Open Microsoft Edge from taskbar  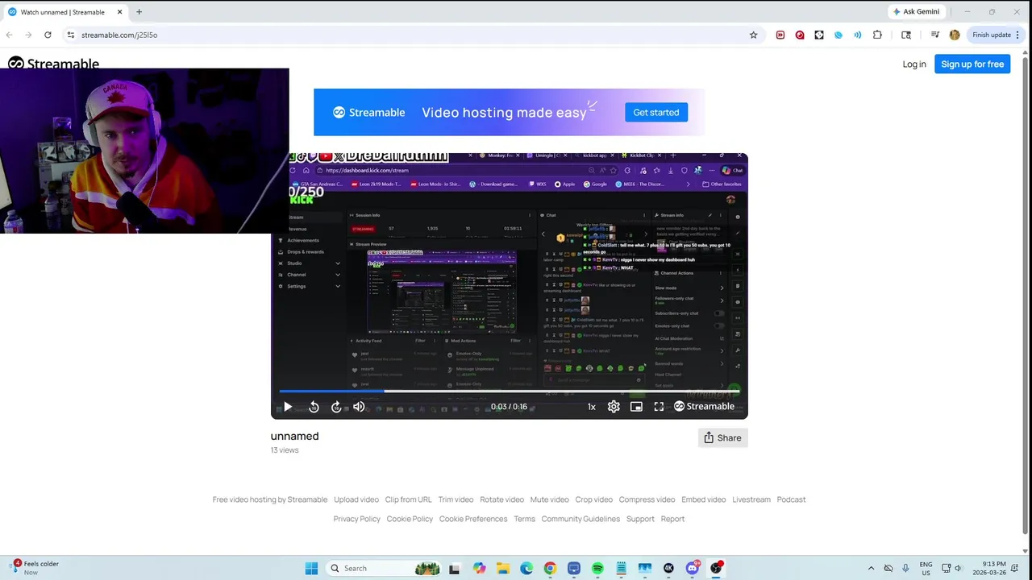point(526,569)
